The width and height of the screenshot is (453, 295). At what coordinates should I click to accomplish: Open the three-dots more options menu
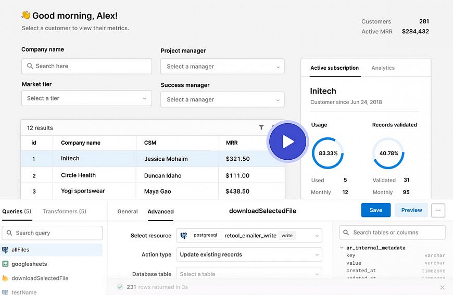pos(438,210)
